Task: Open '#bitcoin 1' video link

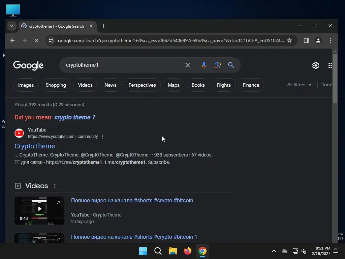Action: click(x=134, y=237)
